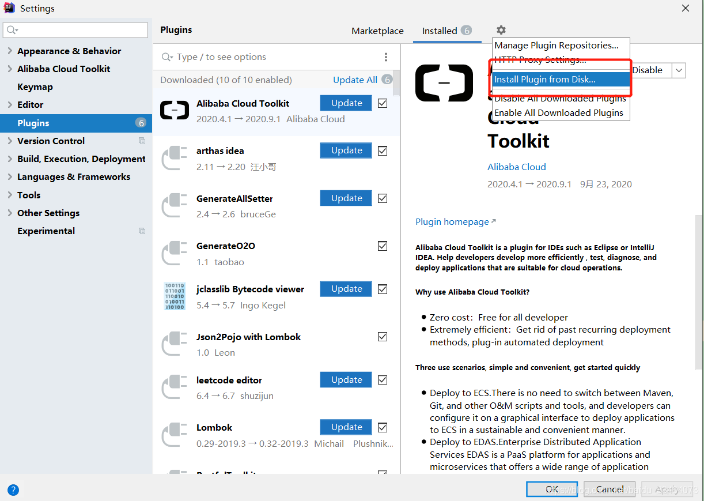
Task: Click Update for Lombok plugin
Action: point(347,427)
